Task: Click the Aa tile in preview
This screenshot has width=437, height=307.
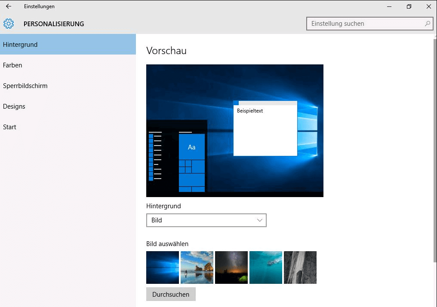Action: pyautogui.click(x=192, y=147)
